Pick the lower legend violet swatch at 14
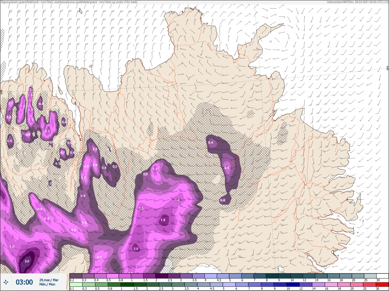Viewport: 389px width, 291px height. point(318,285)
